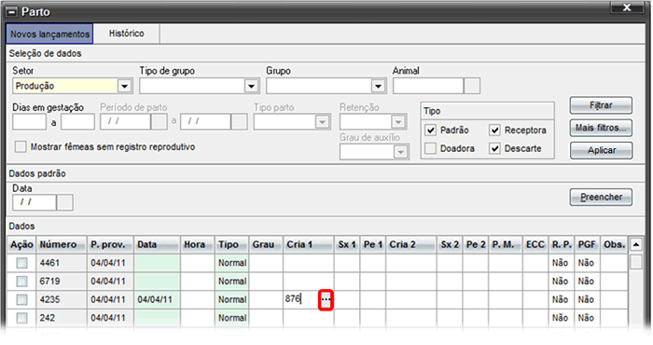
Task: Open the Tipo parto dropdown
Action: point(322,122)
